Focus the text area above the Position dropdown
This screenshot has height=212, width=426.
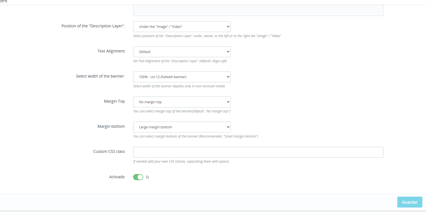(258, 11)
